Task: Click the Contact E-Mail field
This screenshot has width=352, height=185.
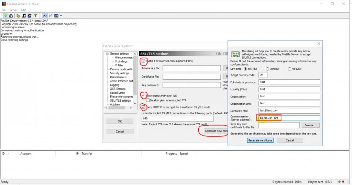Action: [289, 111]
